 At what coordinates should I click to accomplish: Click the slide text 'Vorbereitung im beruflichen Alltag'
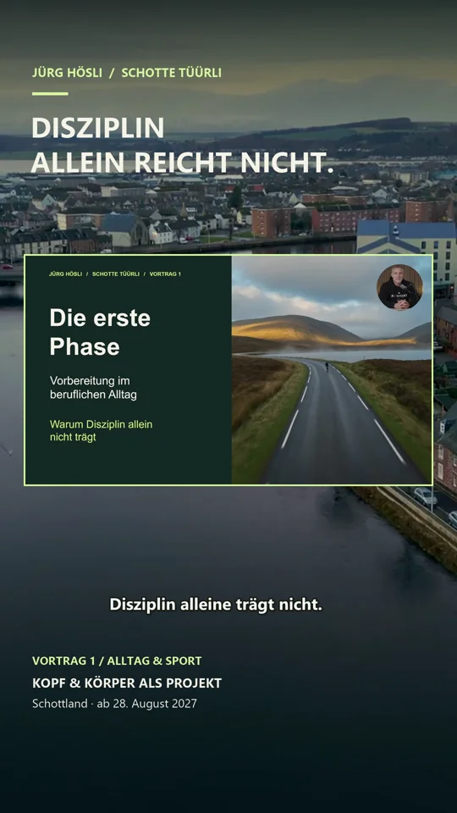pos(93,388)
